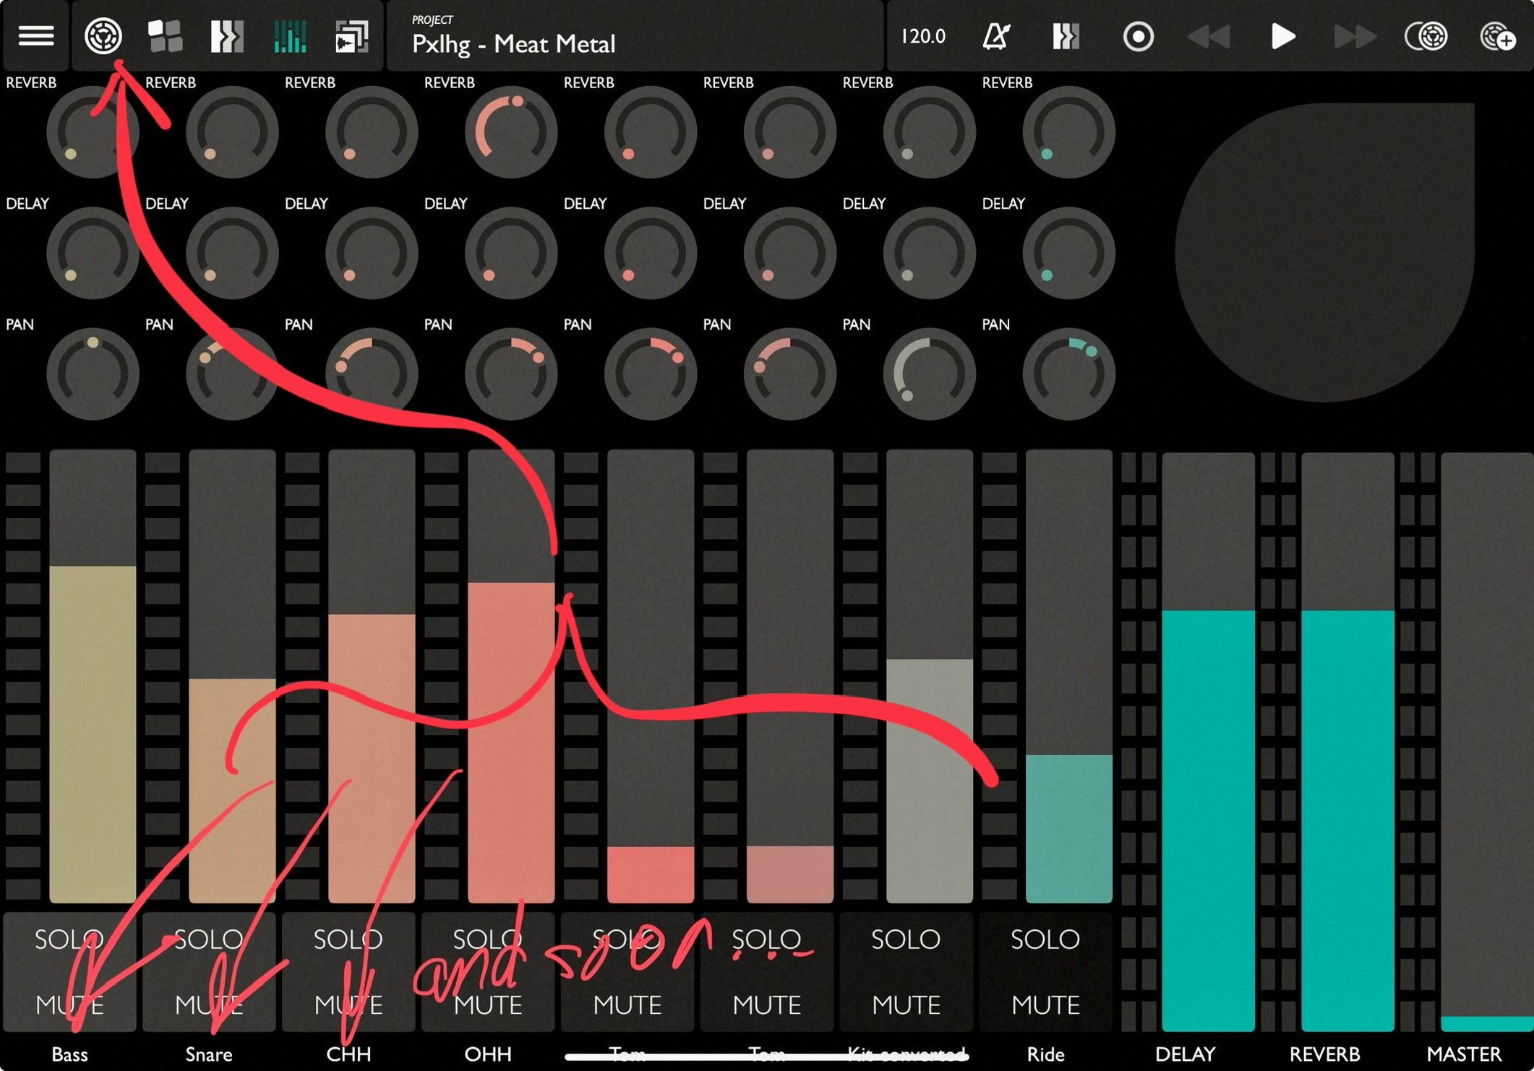This screenshot has width=1534, height=1071.
Task: Start playback with the play button
Action: tap(1282, 35)
